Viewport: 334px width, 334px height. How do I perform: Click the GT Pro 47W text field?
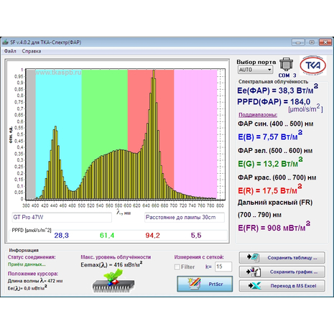(62, 218)
